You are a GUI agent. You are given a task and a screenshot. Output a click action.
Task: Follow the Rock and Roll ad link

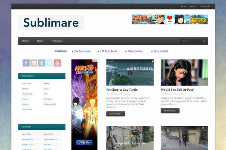(160, 51)
